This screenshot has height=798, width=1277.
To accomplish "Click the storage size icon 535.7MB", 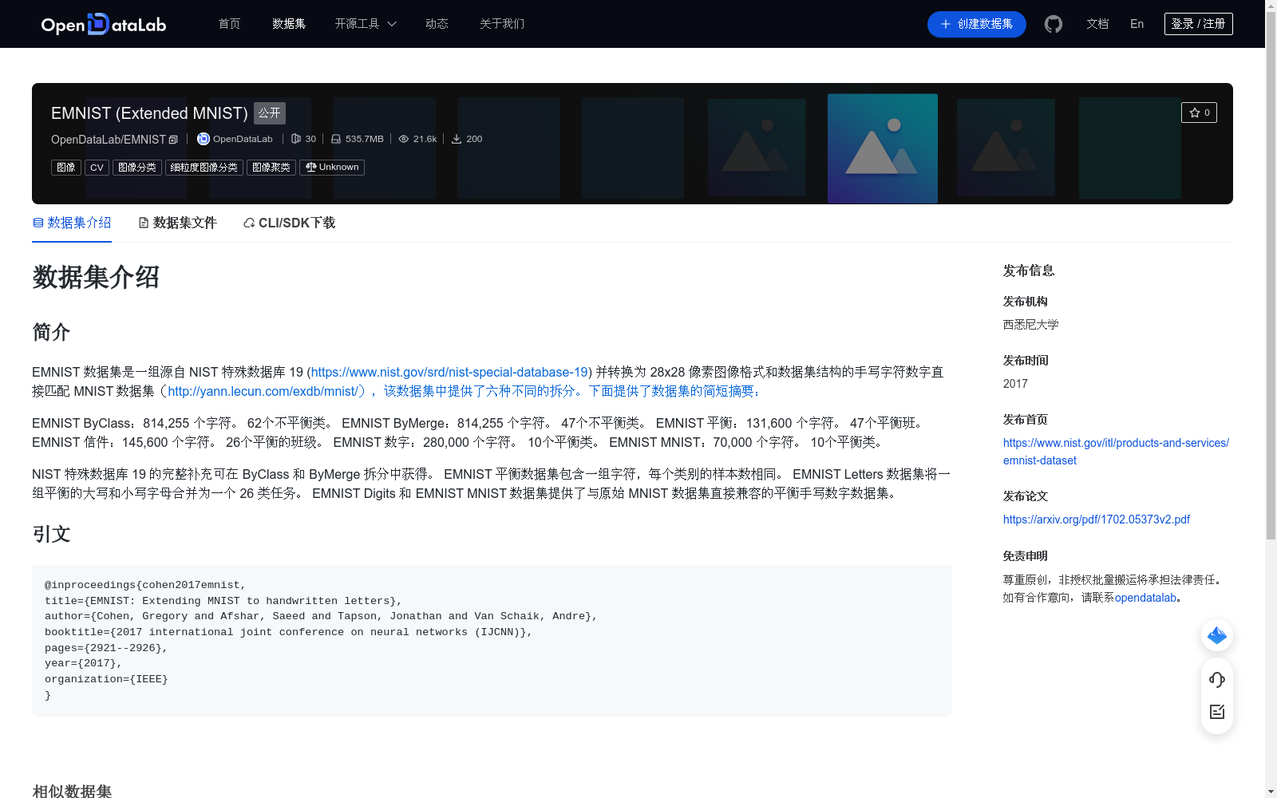I will 336,139.
